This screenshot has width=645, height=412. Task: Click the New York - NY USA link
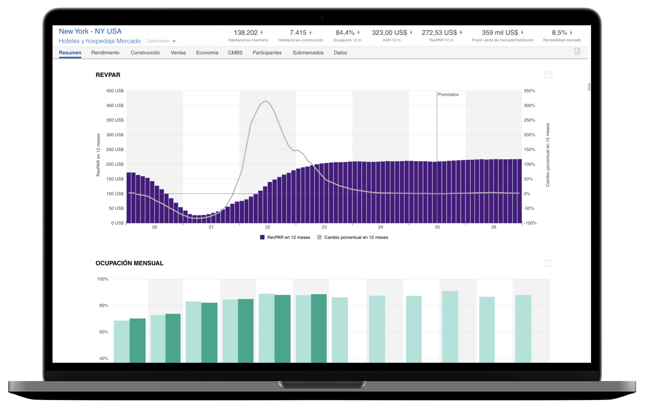point(90,31)
